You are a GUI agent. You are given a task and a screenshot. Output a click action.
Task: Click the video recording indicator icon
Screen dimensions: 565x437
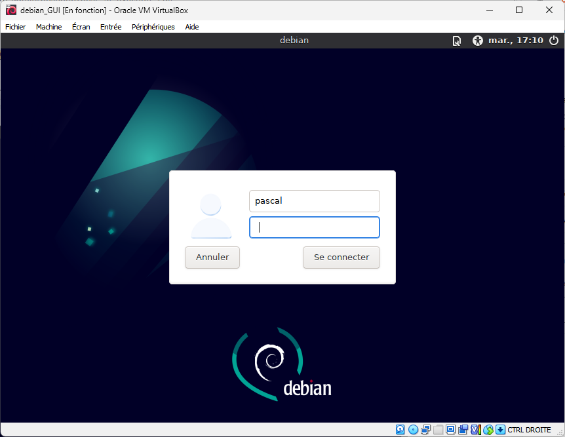463,429
